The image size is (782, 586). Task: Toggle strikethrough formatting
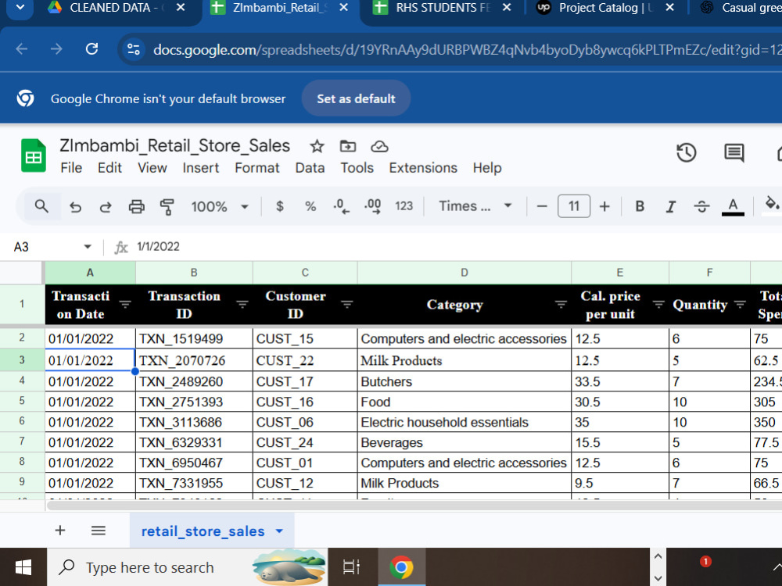coord(701,206)
